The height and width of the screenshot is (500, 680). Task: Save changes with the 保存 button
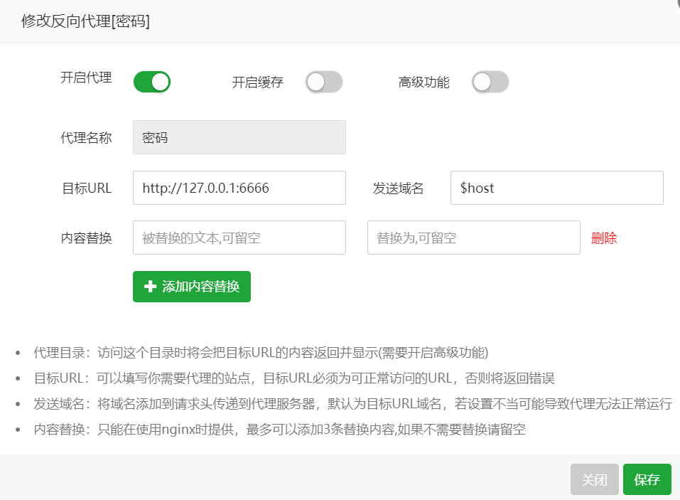(x=647, y=479)
